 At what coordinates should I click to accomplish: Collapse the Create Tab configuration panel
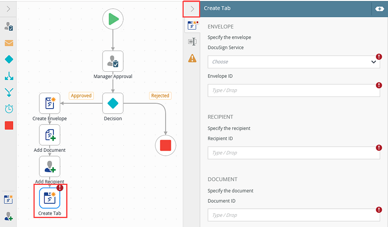click(192, 8)
